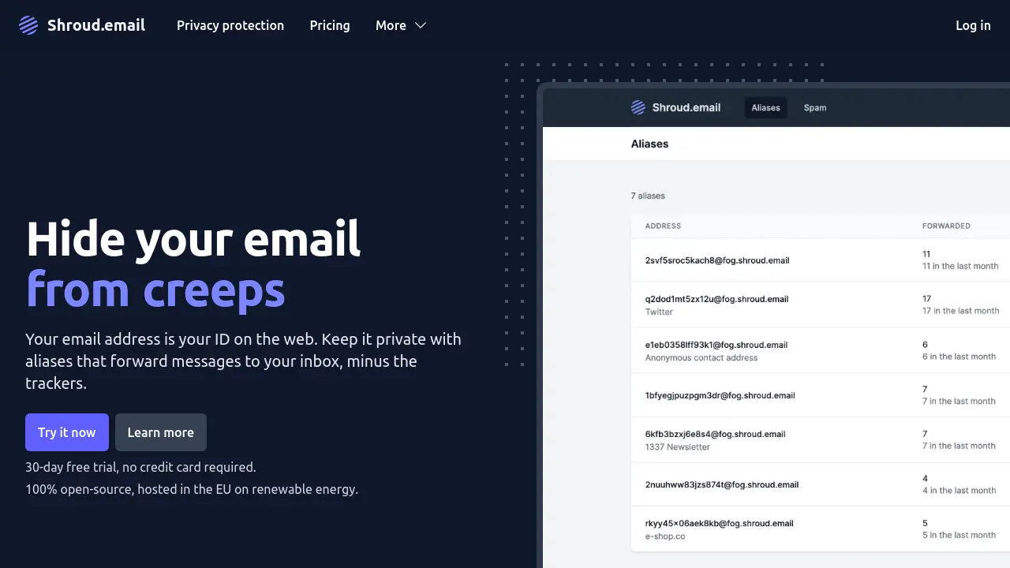Image resolution: width=1010 pixels, height=568 pixels.
Task: Click the FORWARDED column header
Action: click(x=946, y=226)
